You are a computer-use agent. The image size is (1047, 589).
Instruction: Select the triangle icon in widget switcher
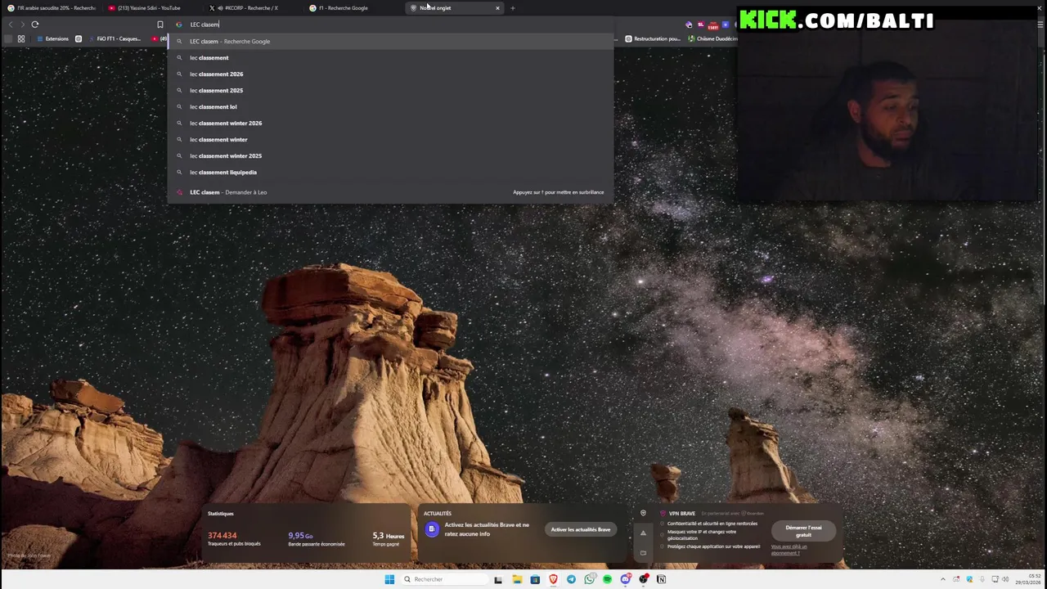643,533
